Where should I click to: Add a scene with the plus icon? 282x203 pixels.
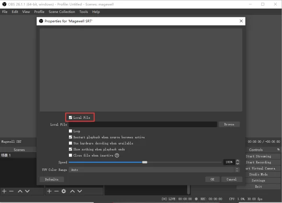(4, 191)
